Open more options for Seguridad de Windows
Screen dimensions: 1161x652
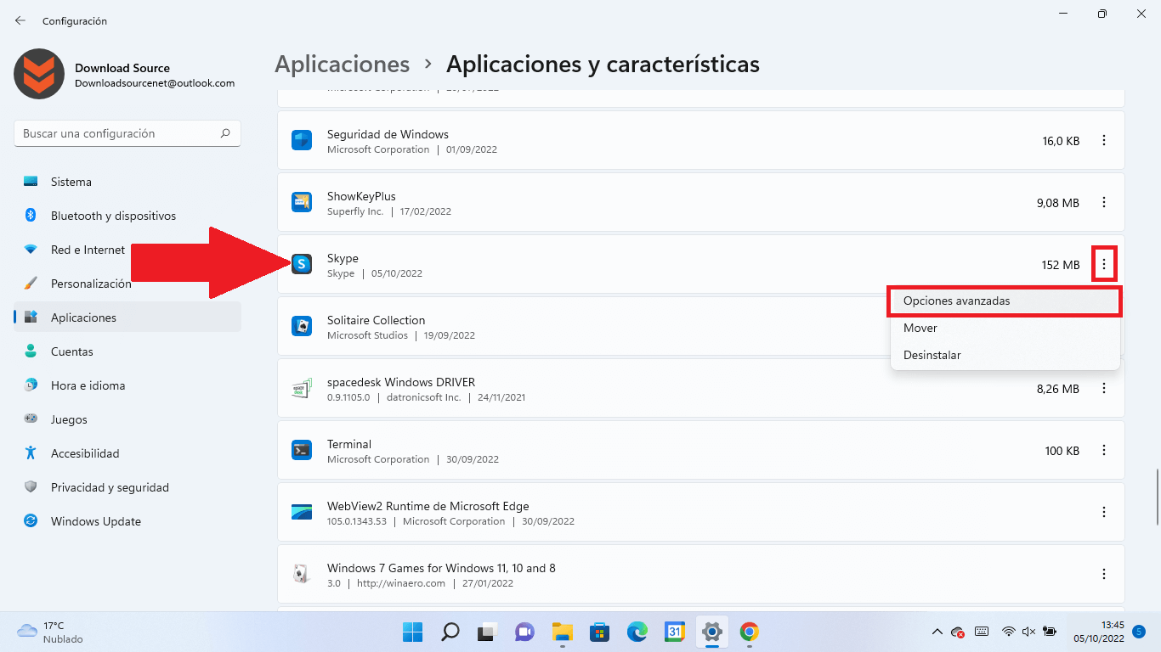click(1104, 141)
